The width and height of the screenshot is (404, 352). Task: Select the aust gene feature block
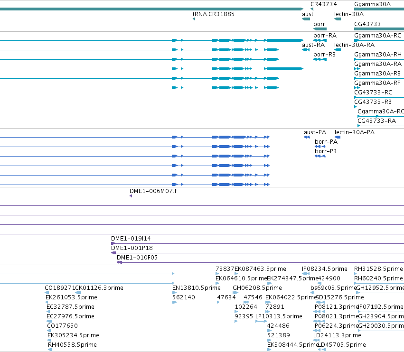tap(306, 19)
